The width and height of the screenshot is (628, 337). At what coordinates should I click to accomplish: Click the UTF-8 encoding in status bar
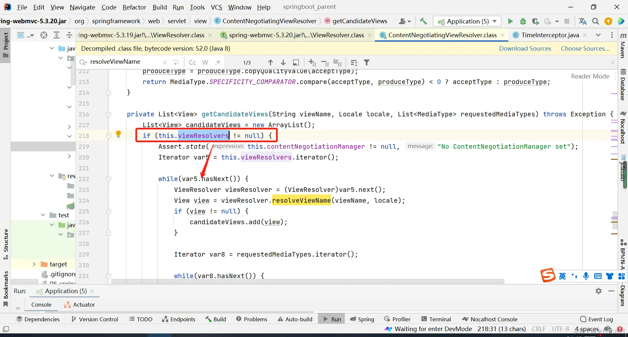pos(560,329)
